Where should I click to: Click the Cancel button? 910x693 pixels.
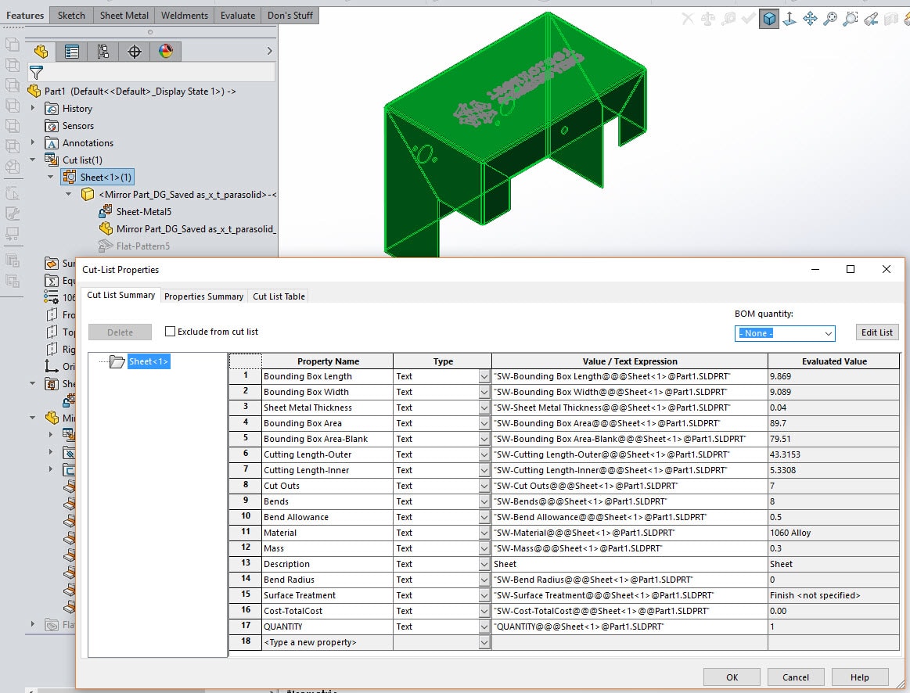pyautogui.click(x=796, y=677)
